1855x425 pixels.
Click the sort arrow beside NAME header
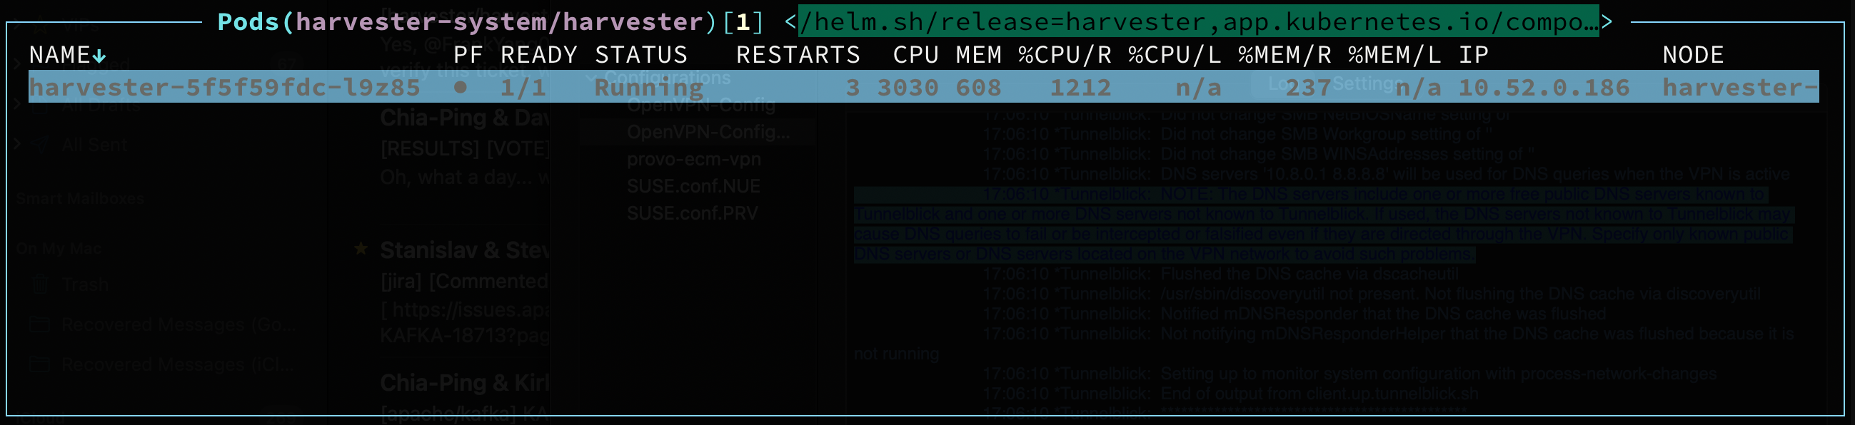[99, 56]
